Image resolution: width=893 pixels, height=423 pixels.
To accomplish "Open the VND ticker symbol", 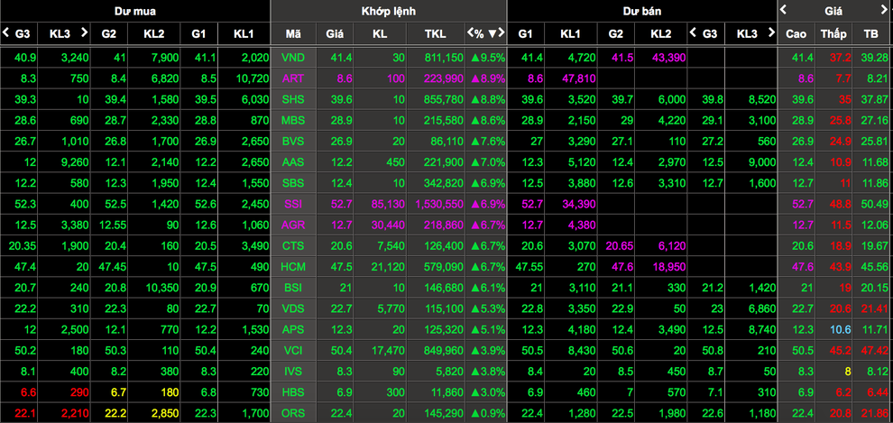I will 293,58.
